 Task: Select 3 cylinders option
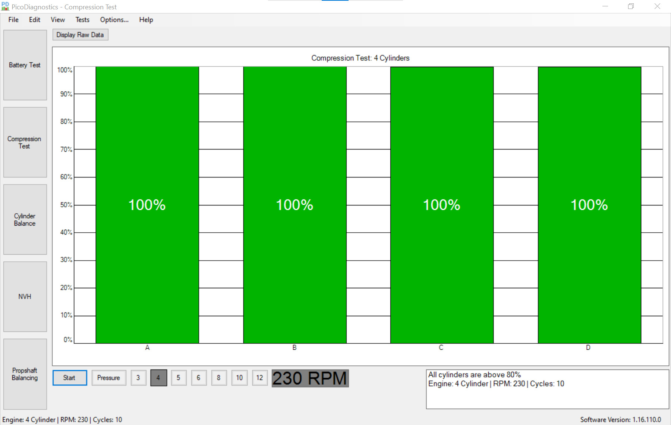pyautogui.click(x=138, y=378)
